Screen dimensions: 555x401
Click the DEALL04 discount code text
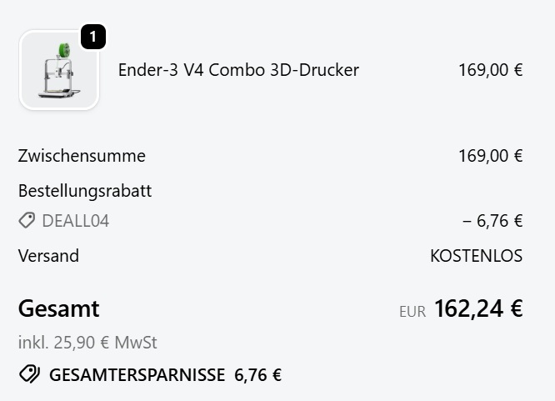point(75,221)
